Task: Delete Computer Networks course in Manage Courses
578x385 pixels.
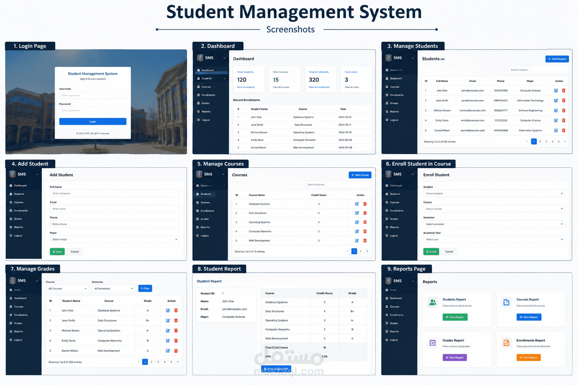Action: (x=365, y=231)
